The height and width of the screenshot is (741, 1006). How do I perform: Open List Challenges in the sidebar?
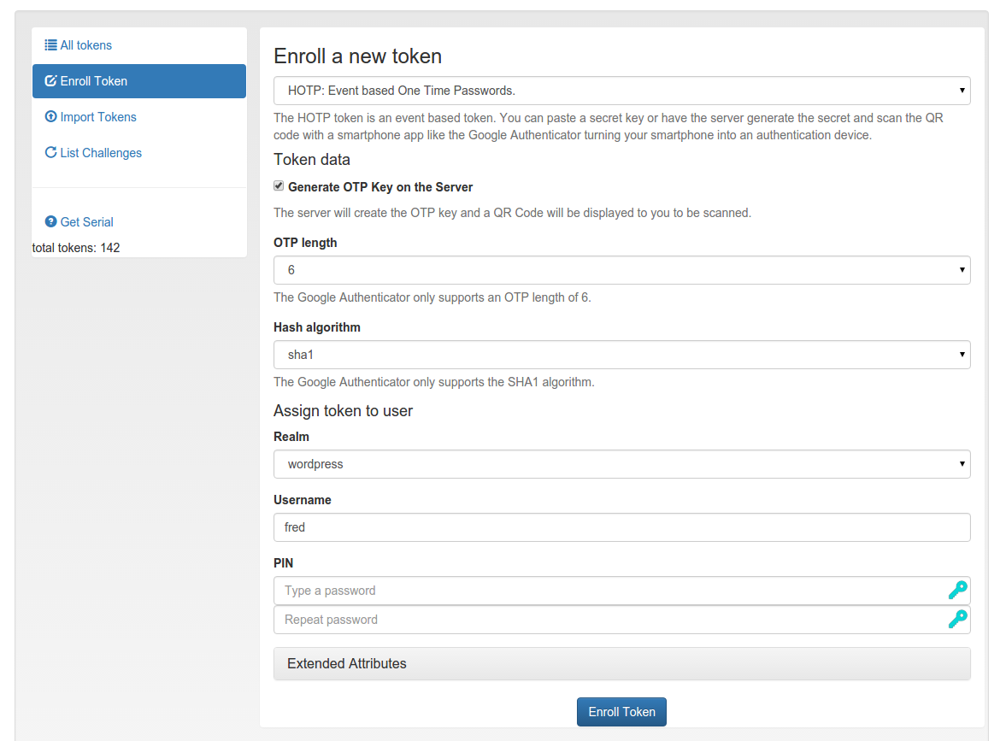point(139,153)
